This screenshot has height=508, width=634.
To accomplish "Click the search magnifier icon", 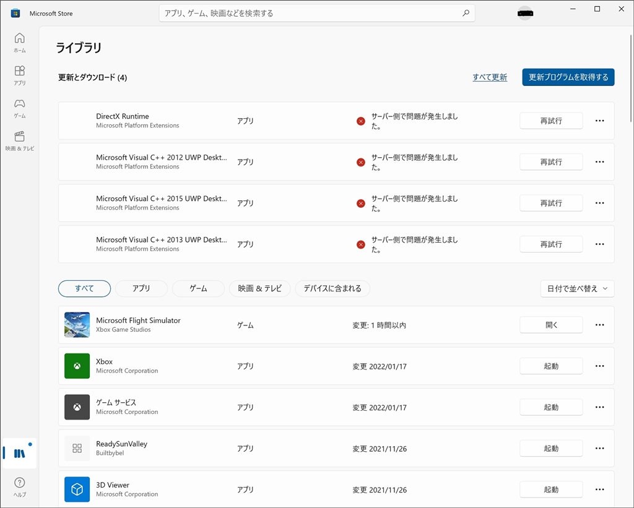I will pyautogui.click(x=466, y=13).
